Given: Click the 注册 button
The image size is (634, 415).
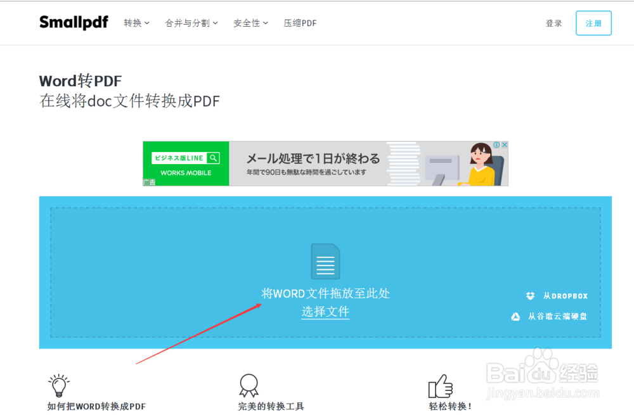Looking at the screenshot, I should [593, 23].
